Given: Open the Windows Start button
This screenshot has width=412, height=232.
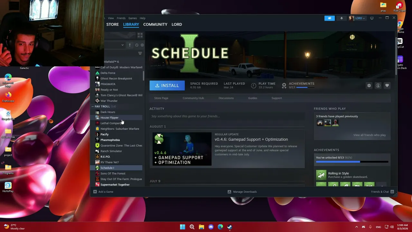Looking at the screenshot, I should (183, 227).
